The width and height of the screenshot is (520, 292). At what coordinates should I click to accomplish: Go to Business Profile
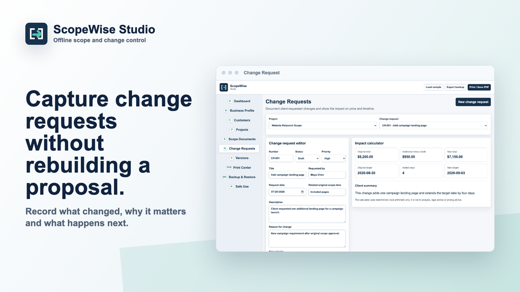239,111
